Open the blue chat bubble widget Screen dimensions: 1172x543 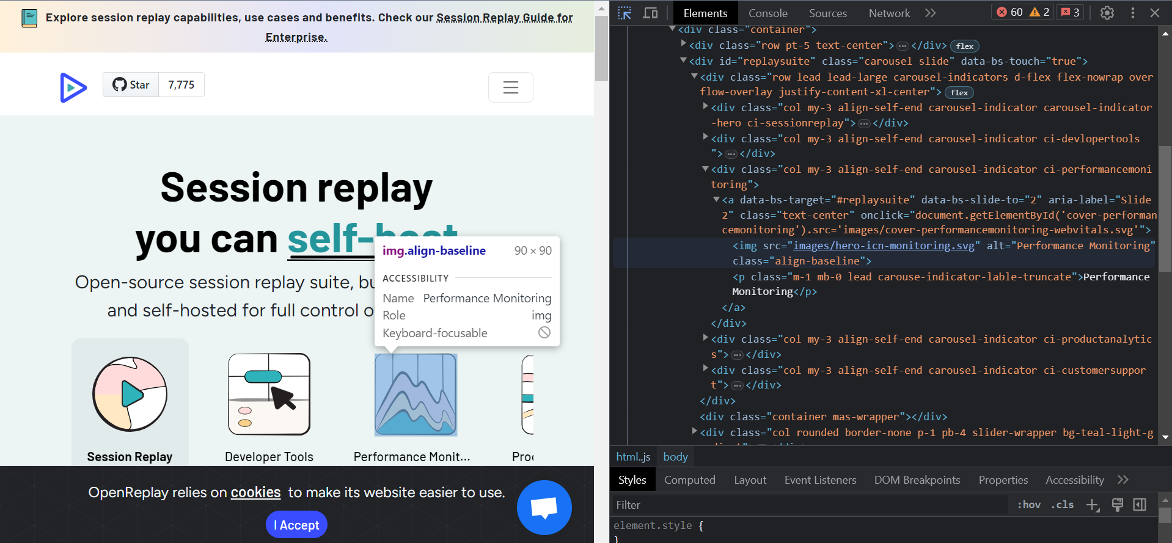(544, 507)
